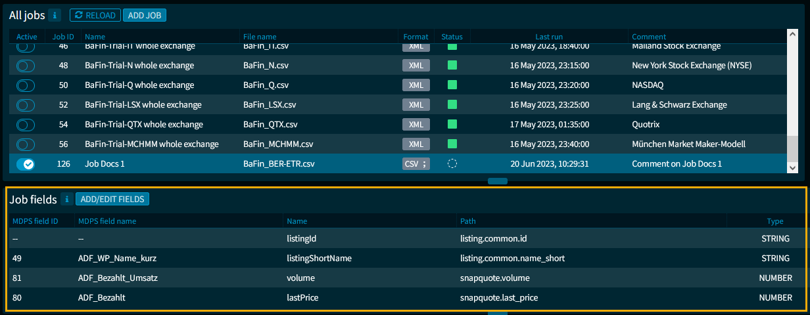Click the BaFin_MCHMM.csv file name
Viewport: 810px width, 315px height.
point(278,144)
